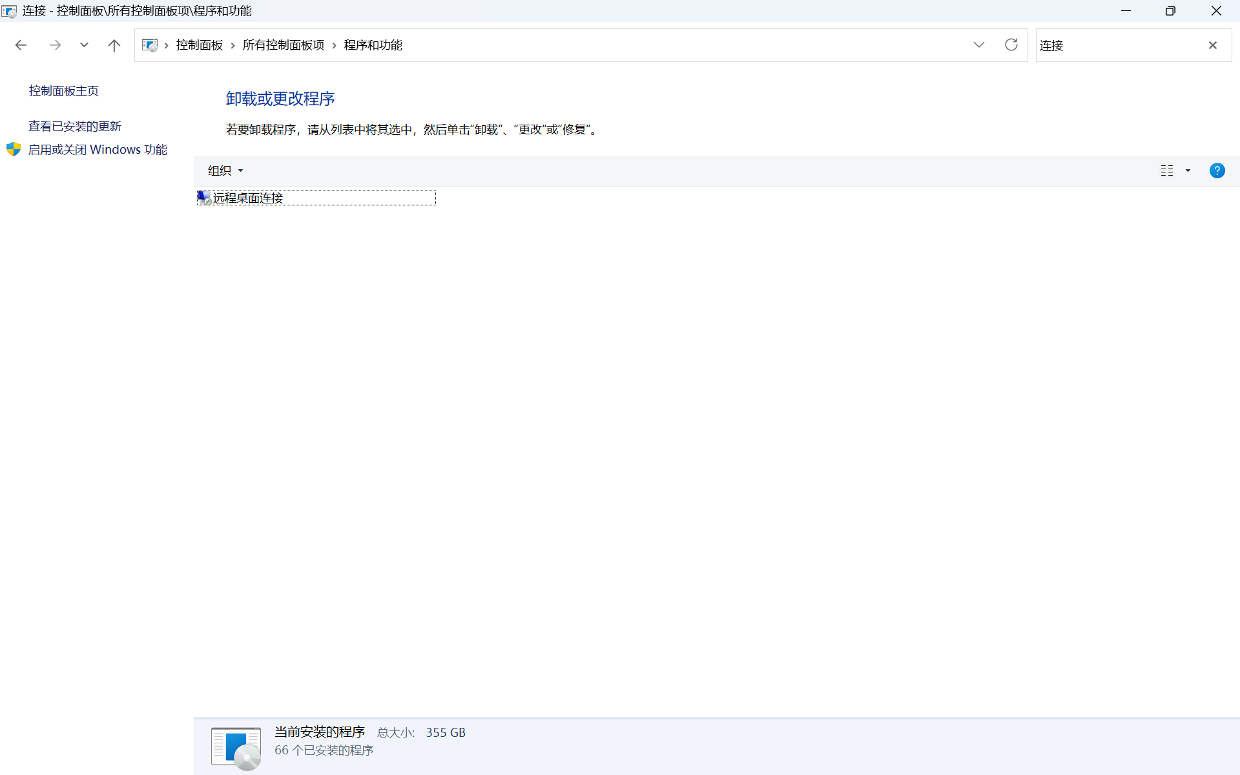
Task: Click the expander arrow after 控制面板 breadcrumb
Action: 232,45
